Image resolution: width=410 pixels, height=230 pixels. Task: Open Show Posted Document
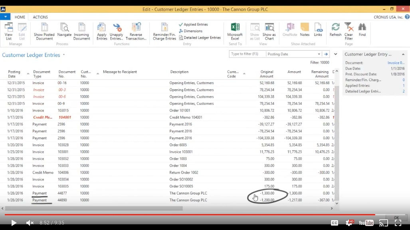[44, 31]
